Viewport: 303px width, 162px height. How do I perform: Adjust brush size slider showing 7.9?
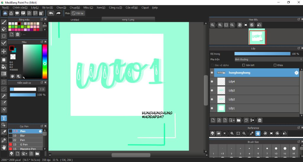tap(23, 89)
